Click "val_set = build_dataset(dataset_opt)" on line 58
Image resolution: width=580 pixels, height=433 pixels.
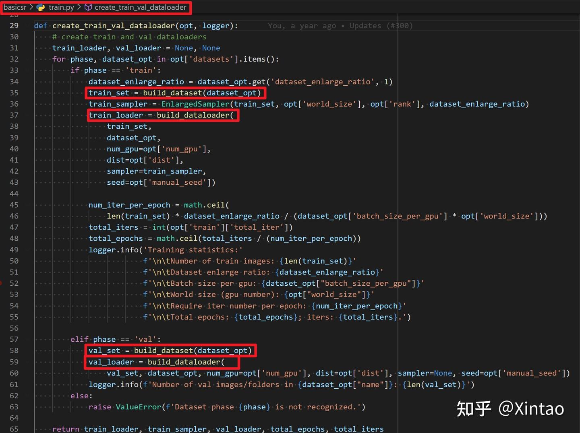coord(170,351)
